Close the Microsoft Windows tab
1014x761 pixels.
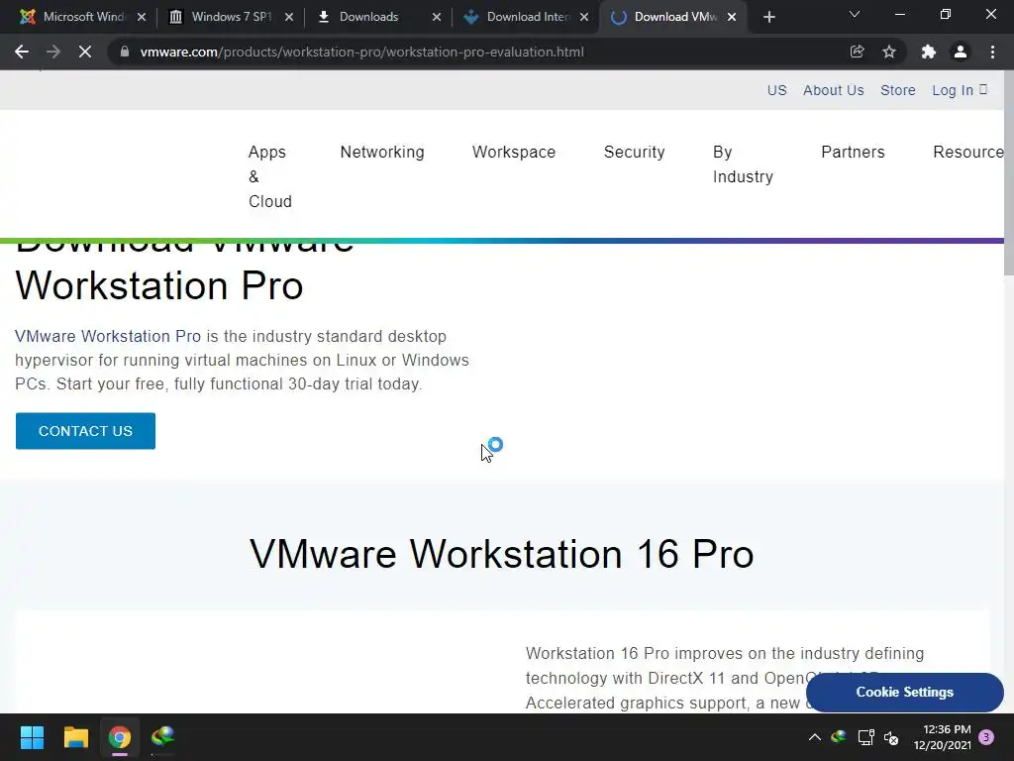[142, 17]
